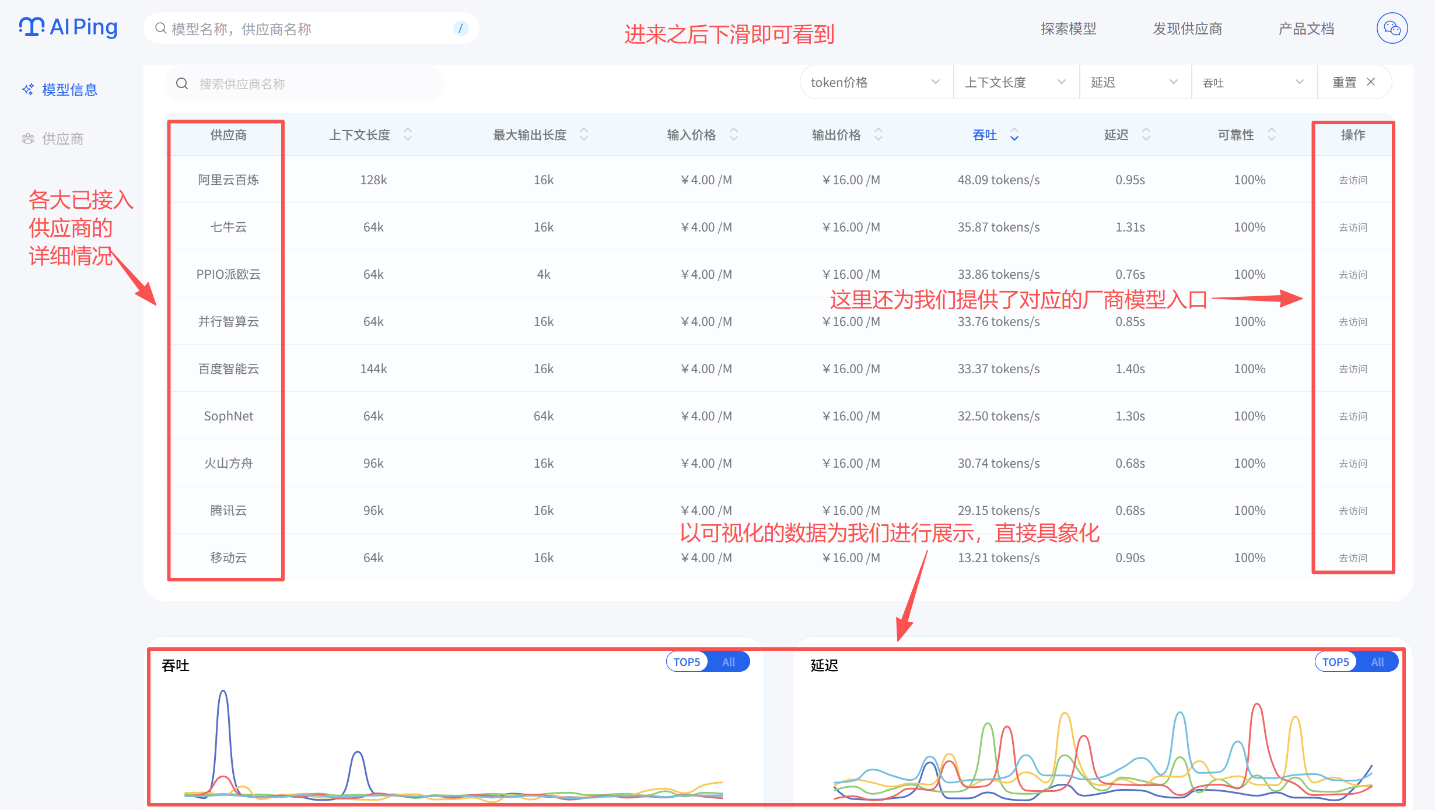Open the 延迟 filter dropdown
The image size is (1435, 810).
1135,82
